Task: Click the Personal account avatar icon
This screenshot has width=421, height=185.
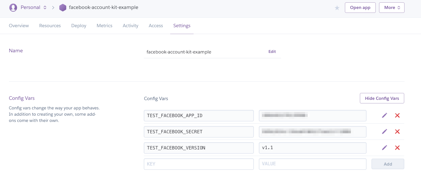Action: (13, 7)
